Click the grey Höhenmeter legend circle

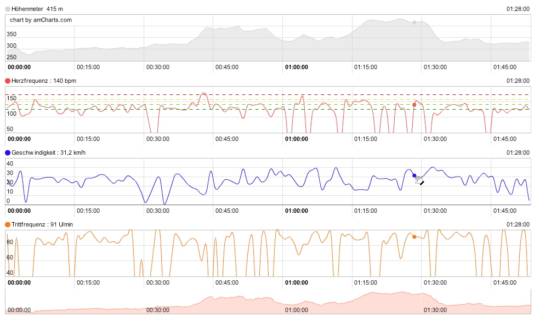click(x=8, y=9)
